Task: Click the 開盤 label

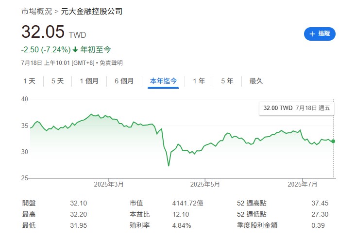Action: coord(29,203)
